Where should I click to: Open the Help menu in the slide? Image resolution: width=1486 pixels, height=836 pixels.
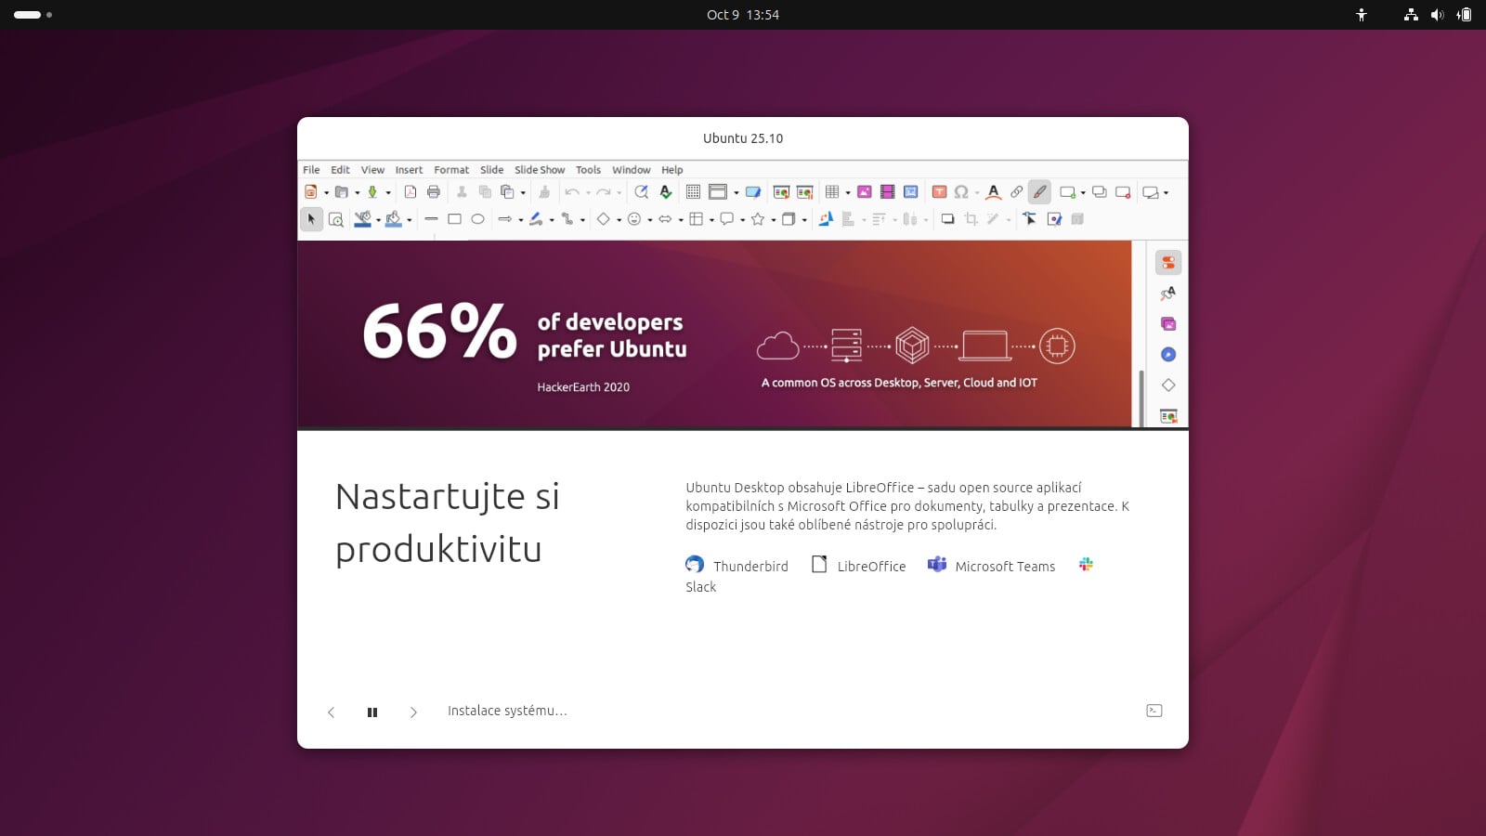(x=671, y=170)
